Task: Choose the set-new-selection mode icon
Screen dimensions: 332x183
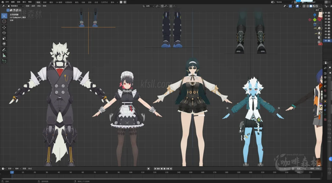Action: click(x=8, y=10)
